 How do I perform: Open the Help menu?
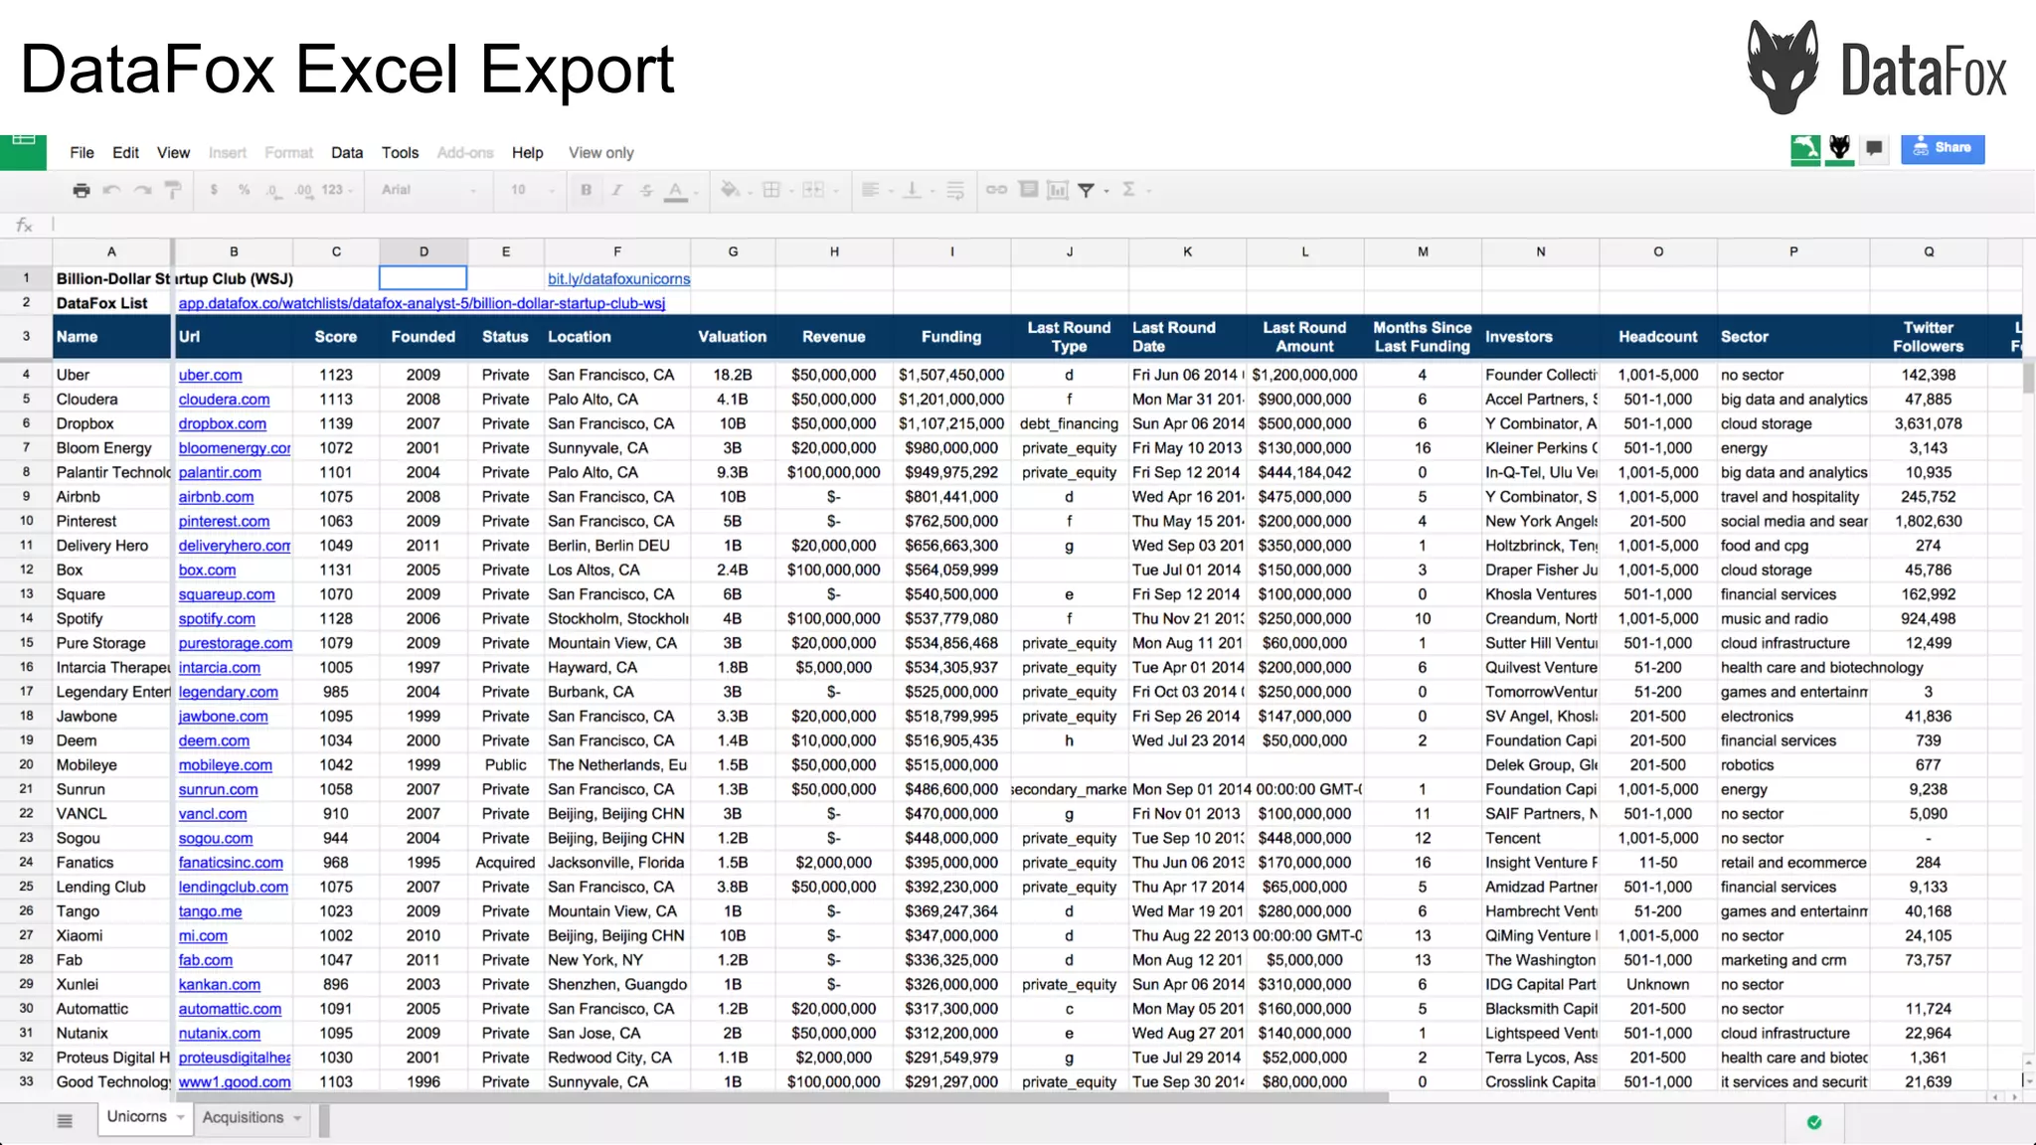(x=527, y=152)
